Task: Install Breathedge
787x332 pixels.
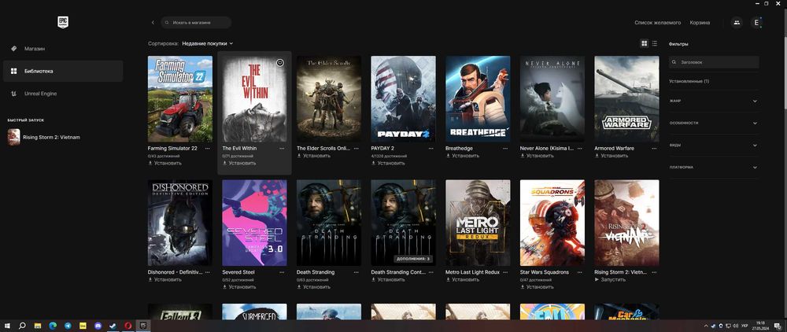Action: click(x=462, y=156)
